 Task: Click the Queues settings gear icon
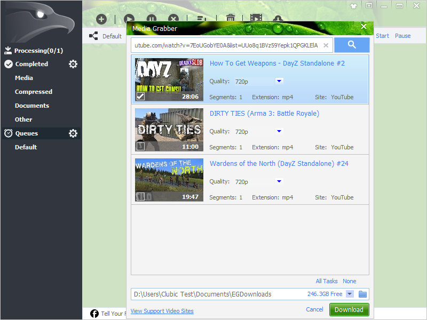point(73,133)
